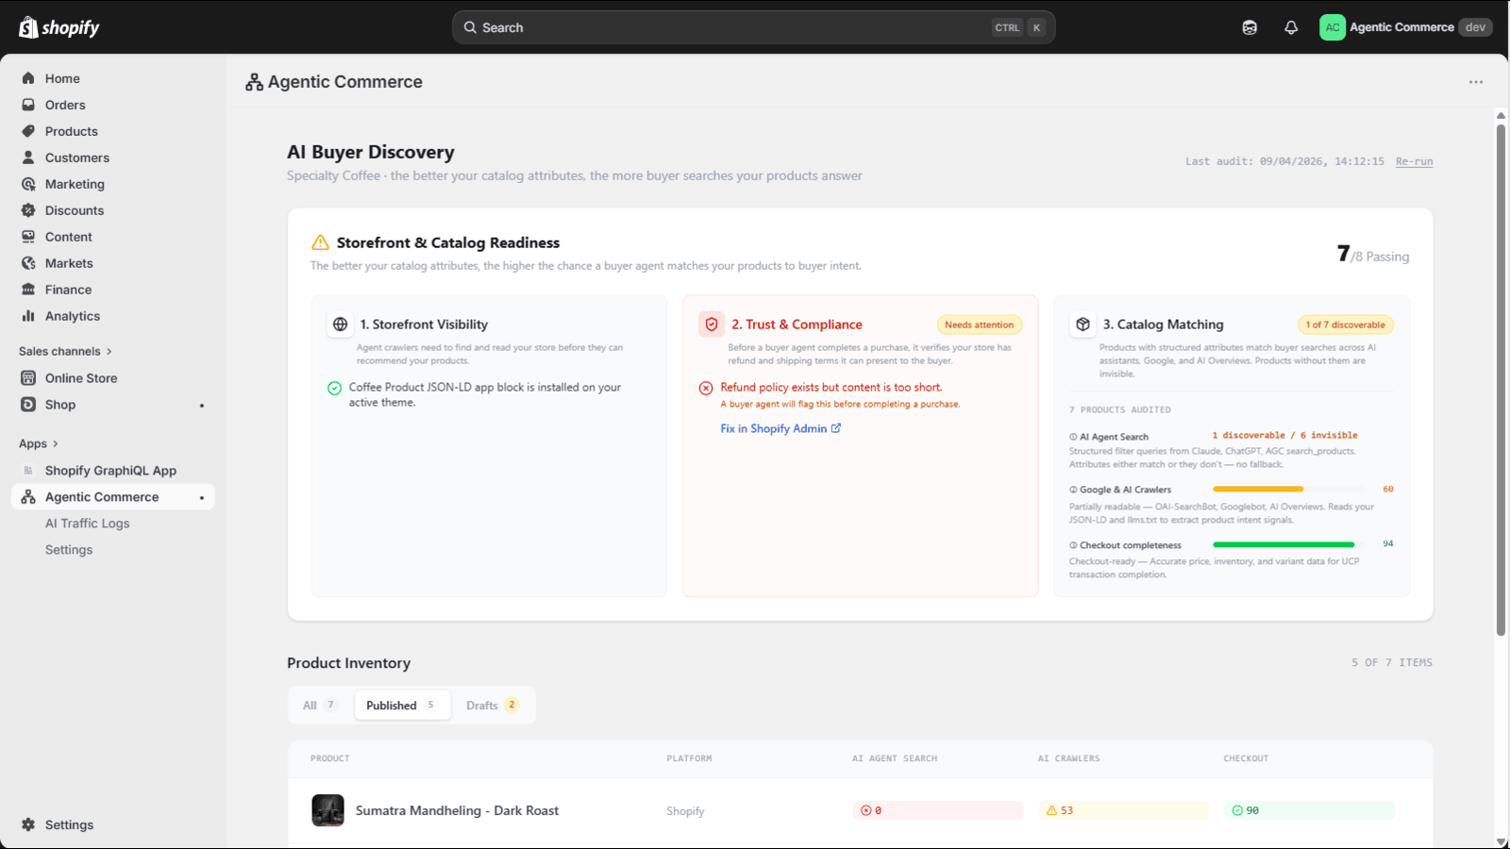Click the AI agent search score 0
1510x849 pixels.
pyautogui.click(x=938, y=810)
